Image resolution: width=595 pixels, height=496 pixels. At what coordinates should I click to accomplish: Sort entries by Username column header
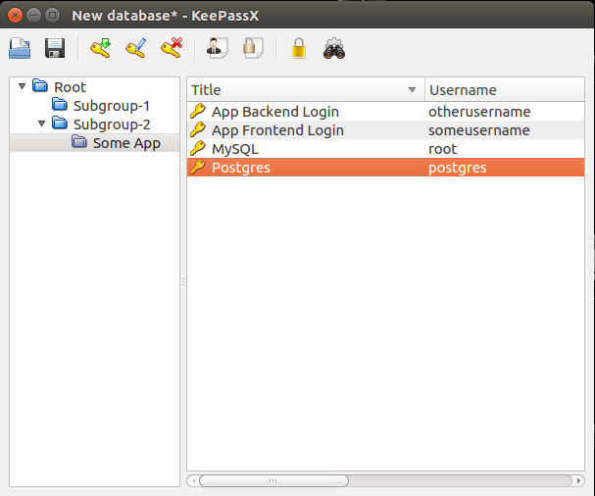point(505,89)
